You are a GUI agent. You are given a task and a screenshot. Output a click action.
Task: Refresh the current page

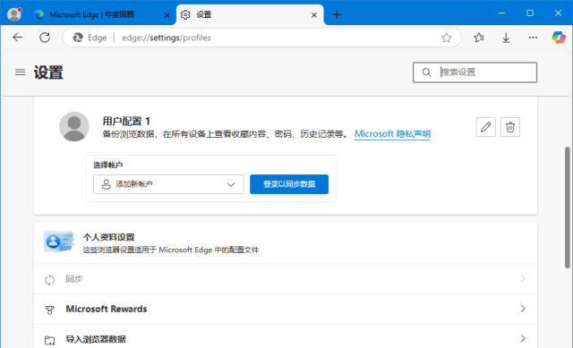[45, 38]
